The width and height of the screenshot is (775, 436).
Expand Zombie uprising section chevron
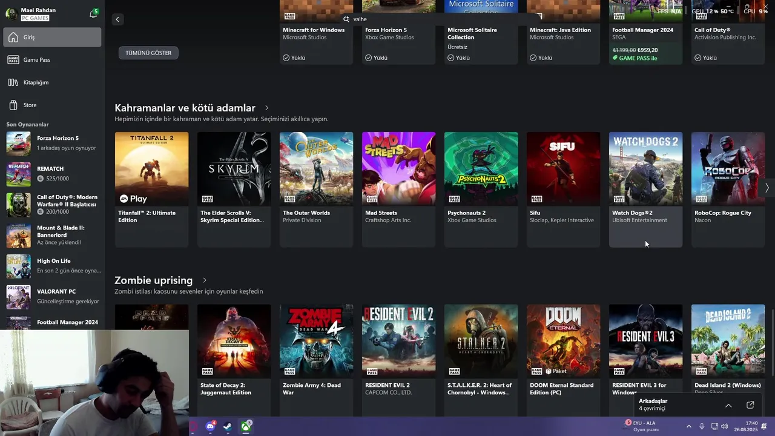pos(205,280)
